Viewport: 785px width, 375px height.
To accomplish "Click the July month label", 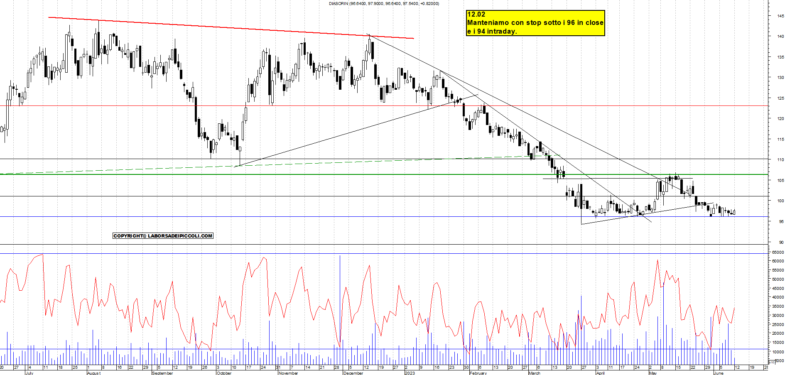I will click(29, 373).
